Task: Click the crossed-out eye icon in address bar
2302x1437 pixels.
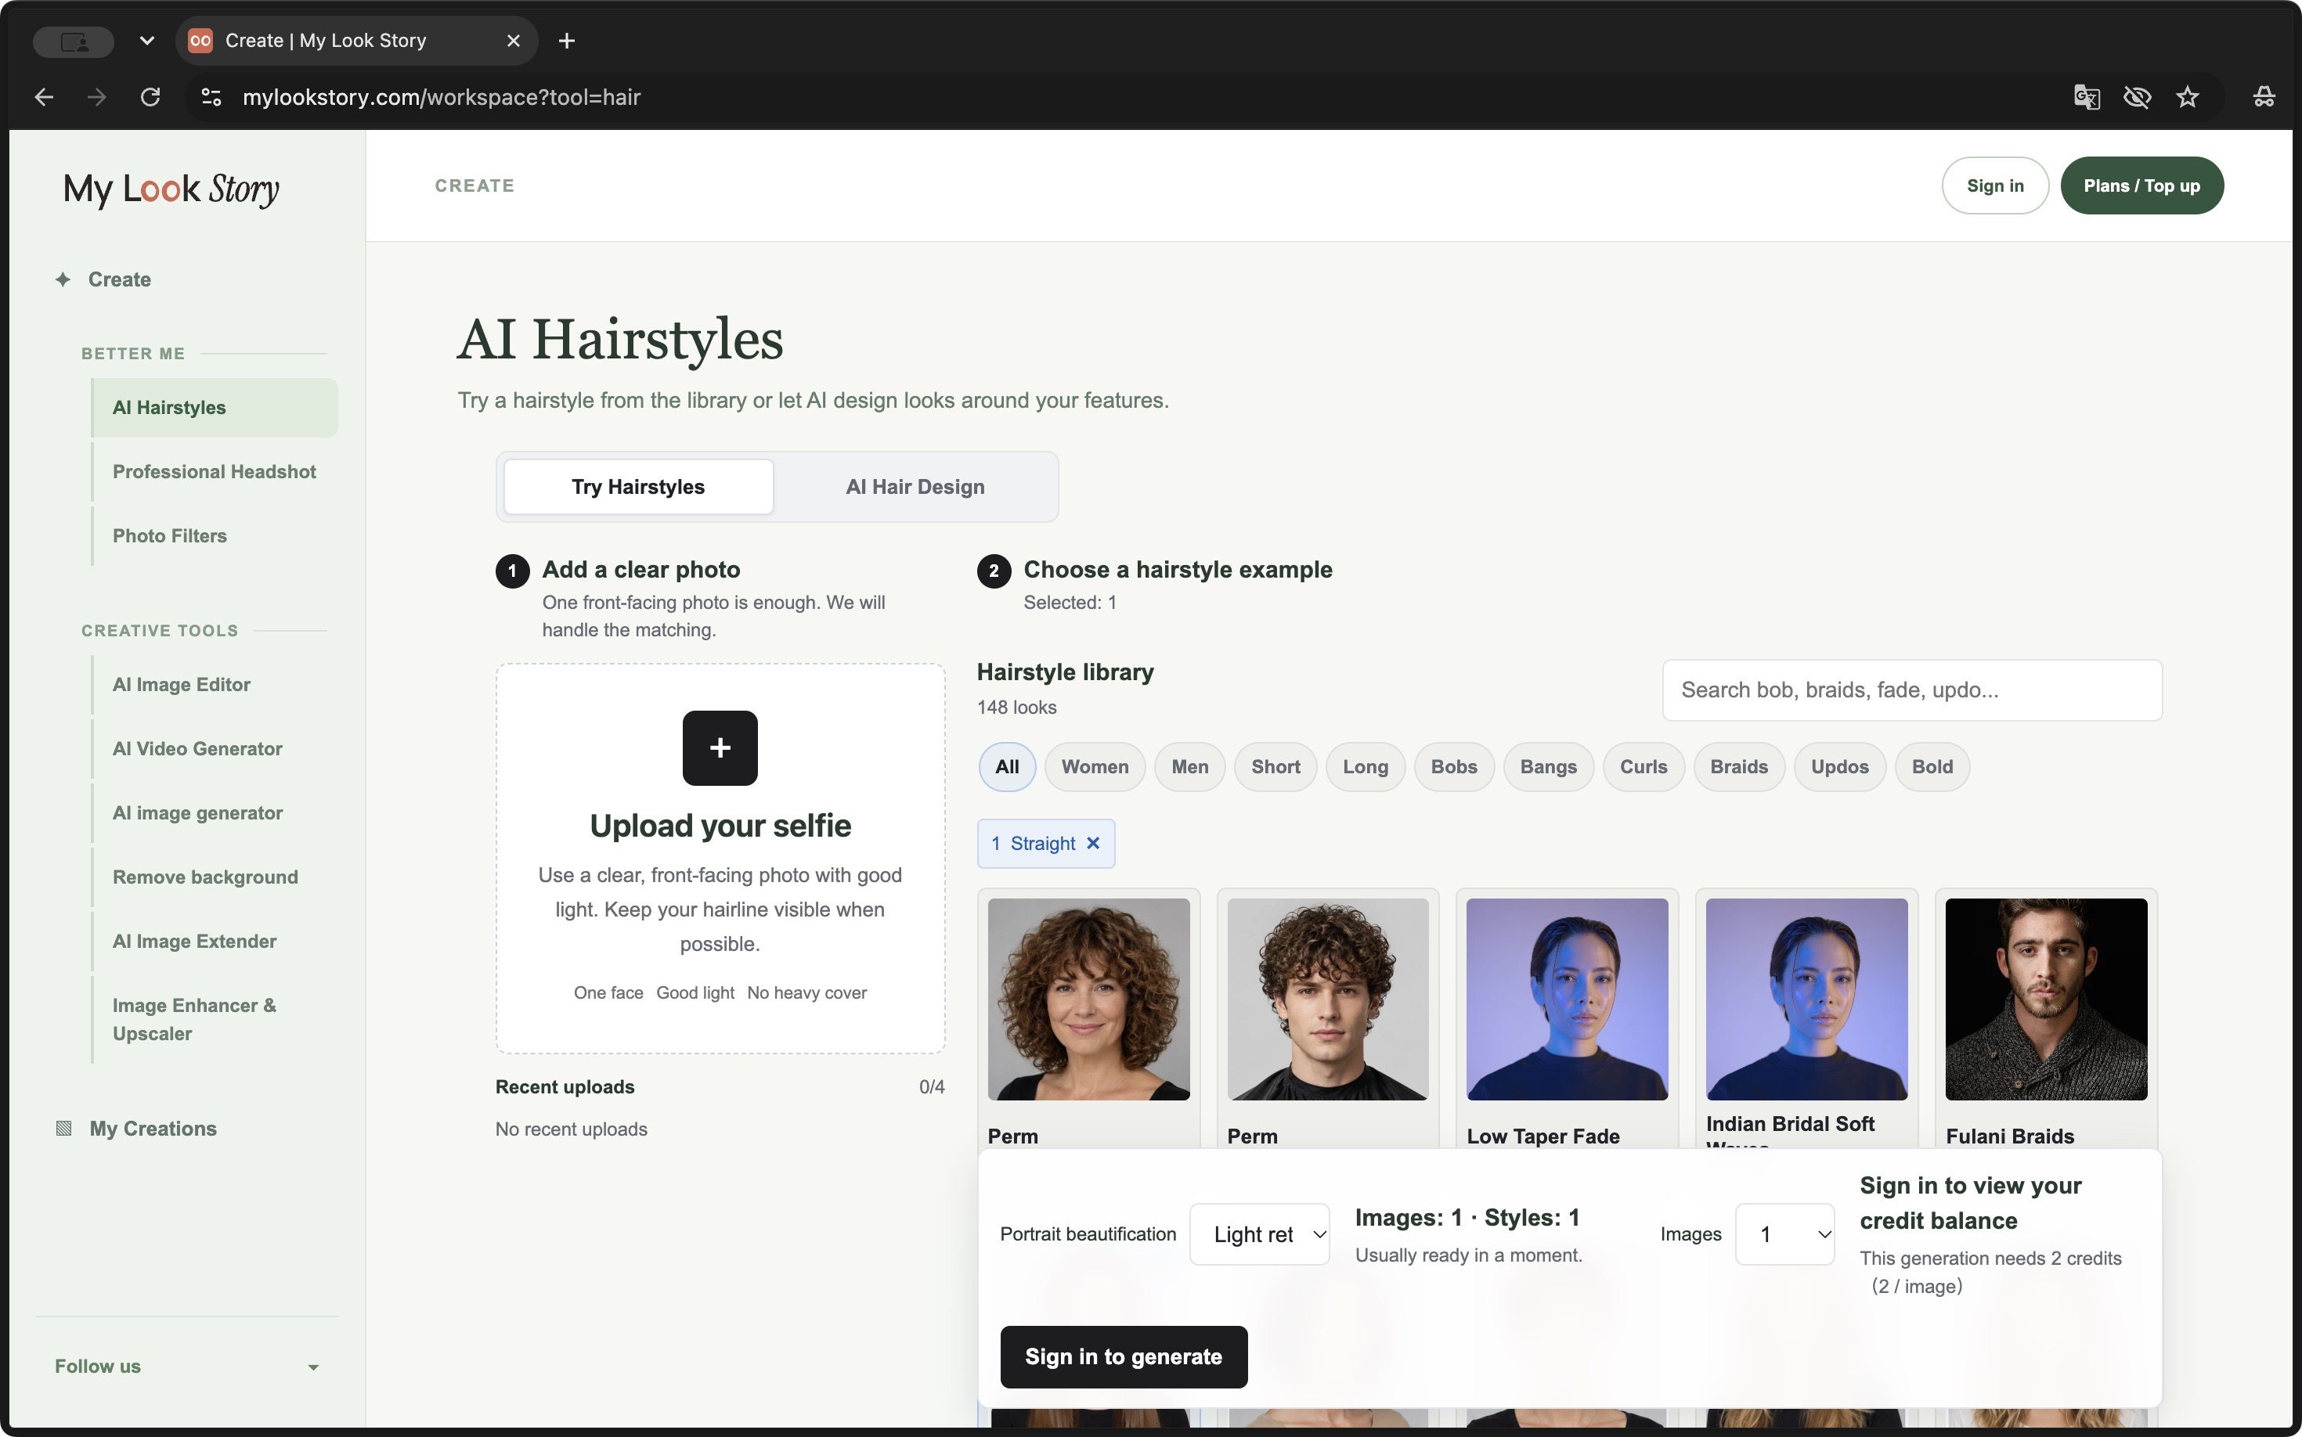Action: click(2137, 97)
